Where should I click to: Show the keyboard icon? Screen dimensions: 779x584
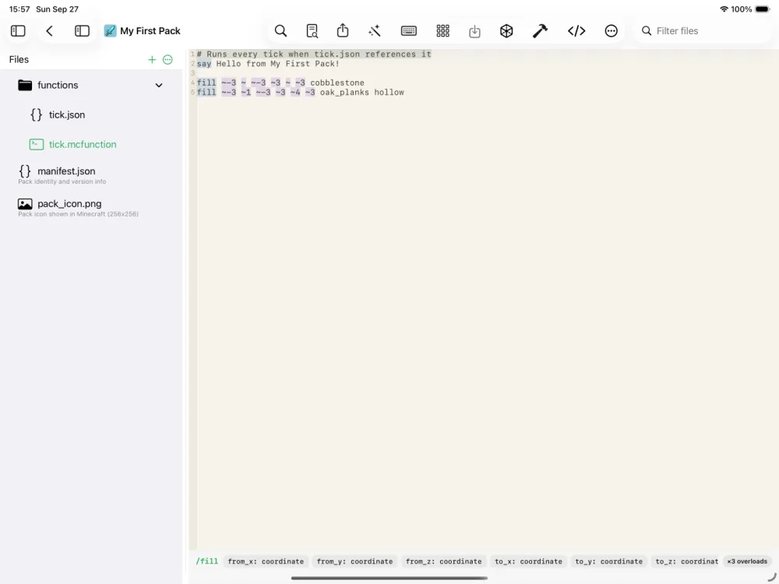coord(409,31)
